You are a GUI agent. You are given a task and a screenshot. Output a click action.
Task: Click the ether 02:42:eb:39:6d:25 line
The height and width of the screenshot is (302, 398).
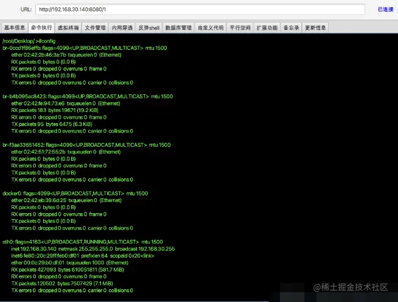click(x=66, y=200)
